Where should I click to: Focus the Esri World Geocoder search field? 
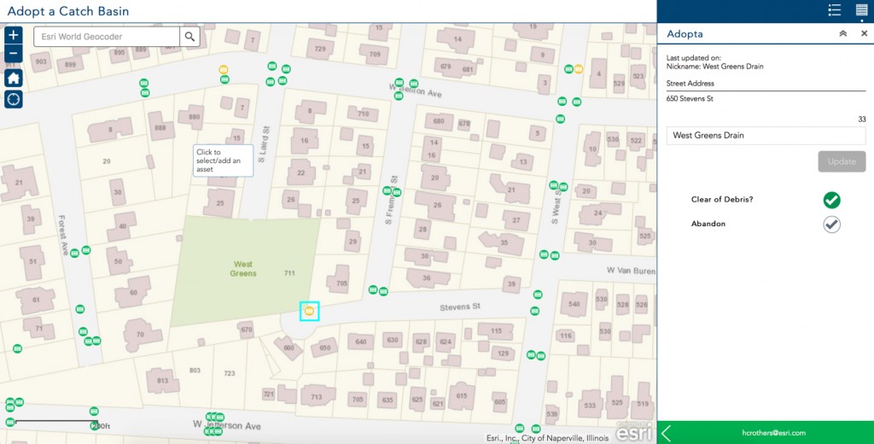coord(107,37)
